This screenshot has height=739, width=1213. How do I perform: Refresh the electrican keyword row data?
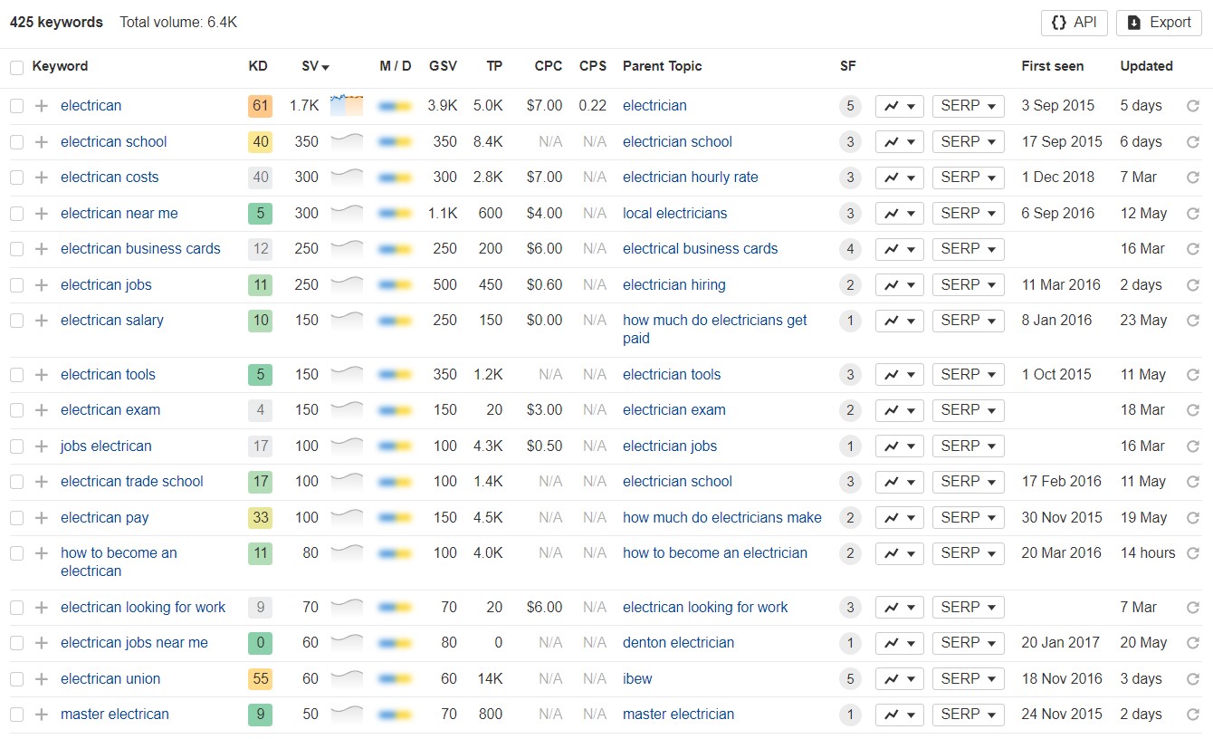(x=1192, y=106)
